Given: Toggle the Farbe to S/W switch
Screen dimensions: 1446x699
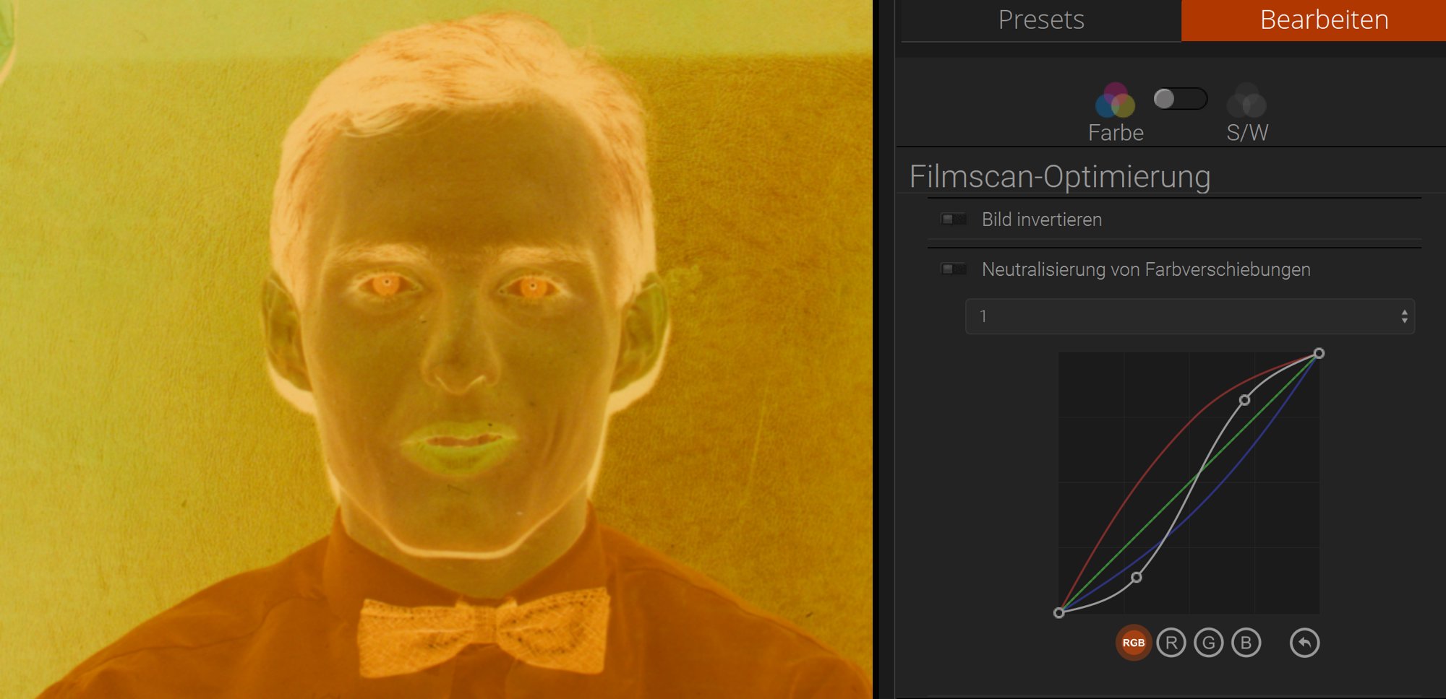Looking at the screenshot, I should pos(1180,98).
